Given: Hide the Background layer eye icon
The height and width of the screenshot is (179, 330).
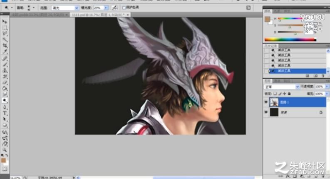Looking at the screenshot, I should (266, 112).
